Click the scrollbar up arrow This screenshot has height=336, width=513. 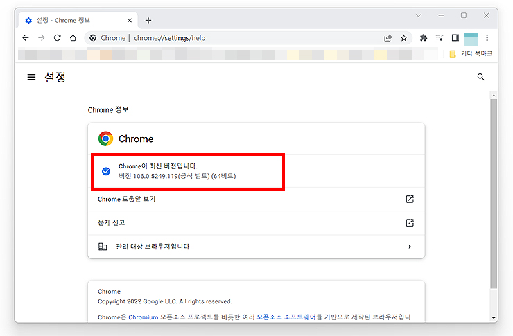(494, 96)
